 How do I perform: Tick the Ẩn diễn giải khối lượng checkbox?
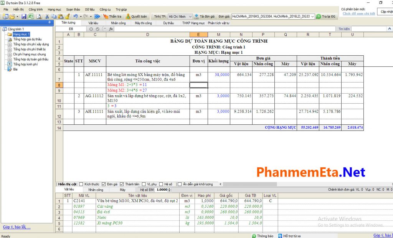(180, 184)
